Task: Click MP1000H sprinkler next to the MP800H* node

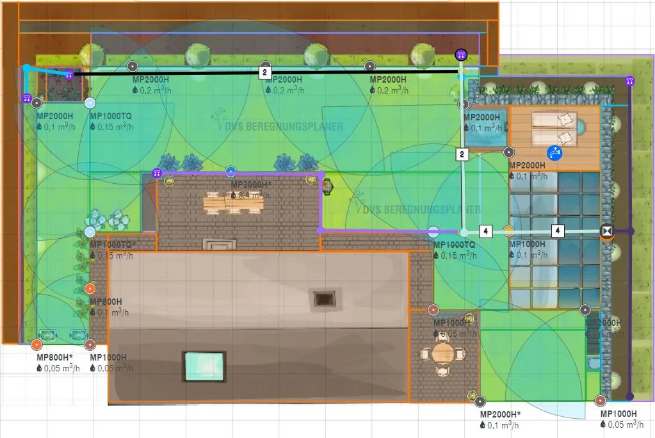Action: click(x=90, y=345)
